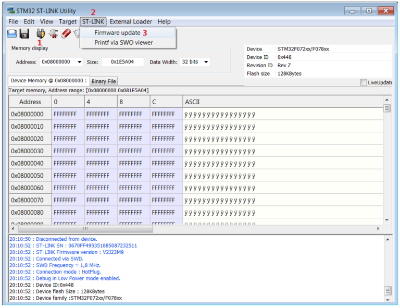Click the Connect to target plug icon
Viewport: 400px width, 308px height.
click(x=41, y=33)
